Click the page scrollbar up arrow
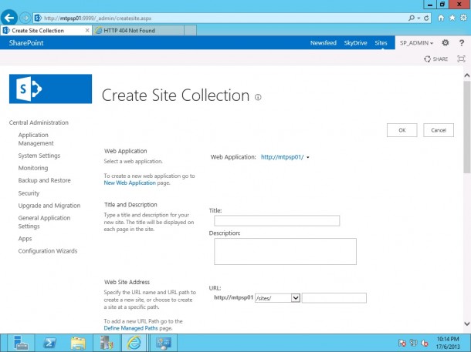Image resolution: width=471 pixels, height=352 pixels. point(467,75)
